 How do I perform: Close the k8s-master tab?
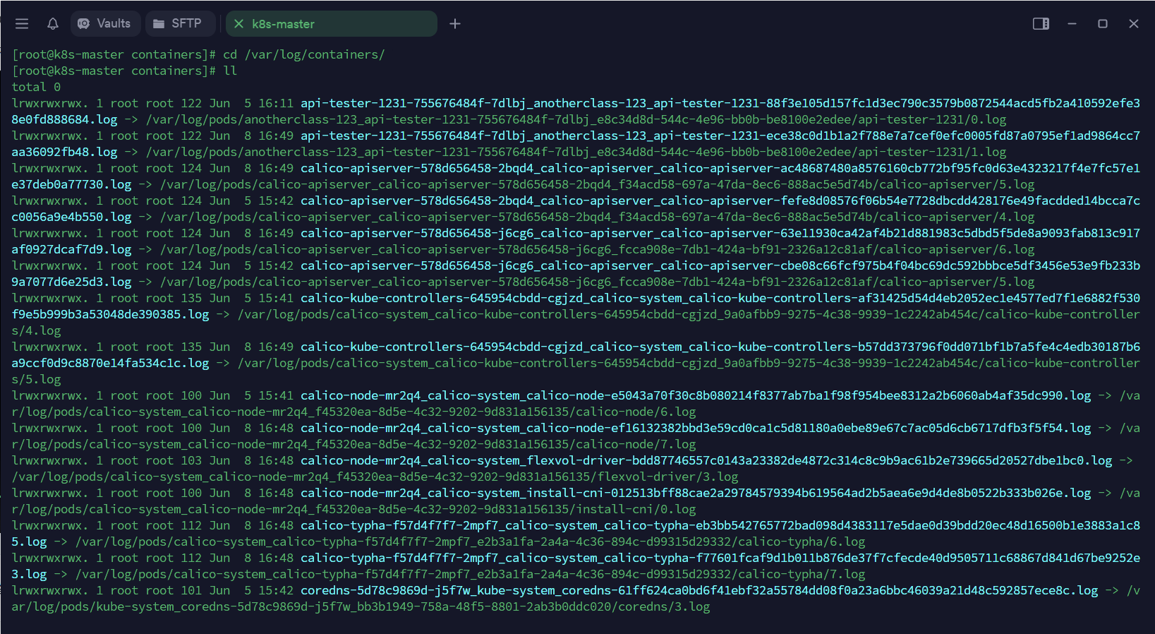point(238,24)
